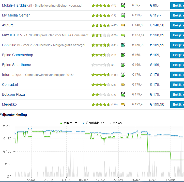Click total price € 148,50 for Afuture

point(157,25)
